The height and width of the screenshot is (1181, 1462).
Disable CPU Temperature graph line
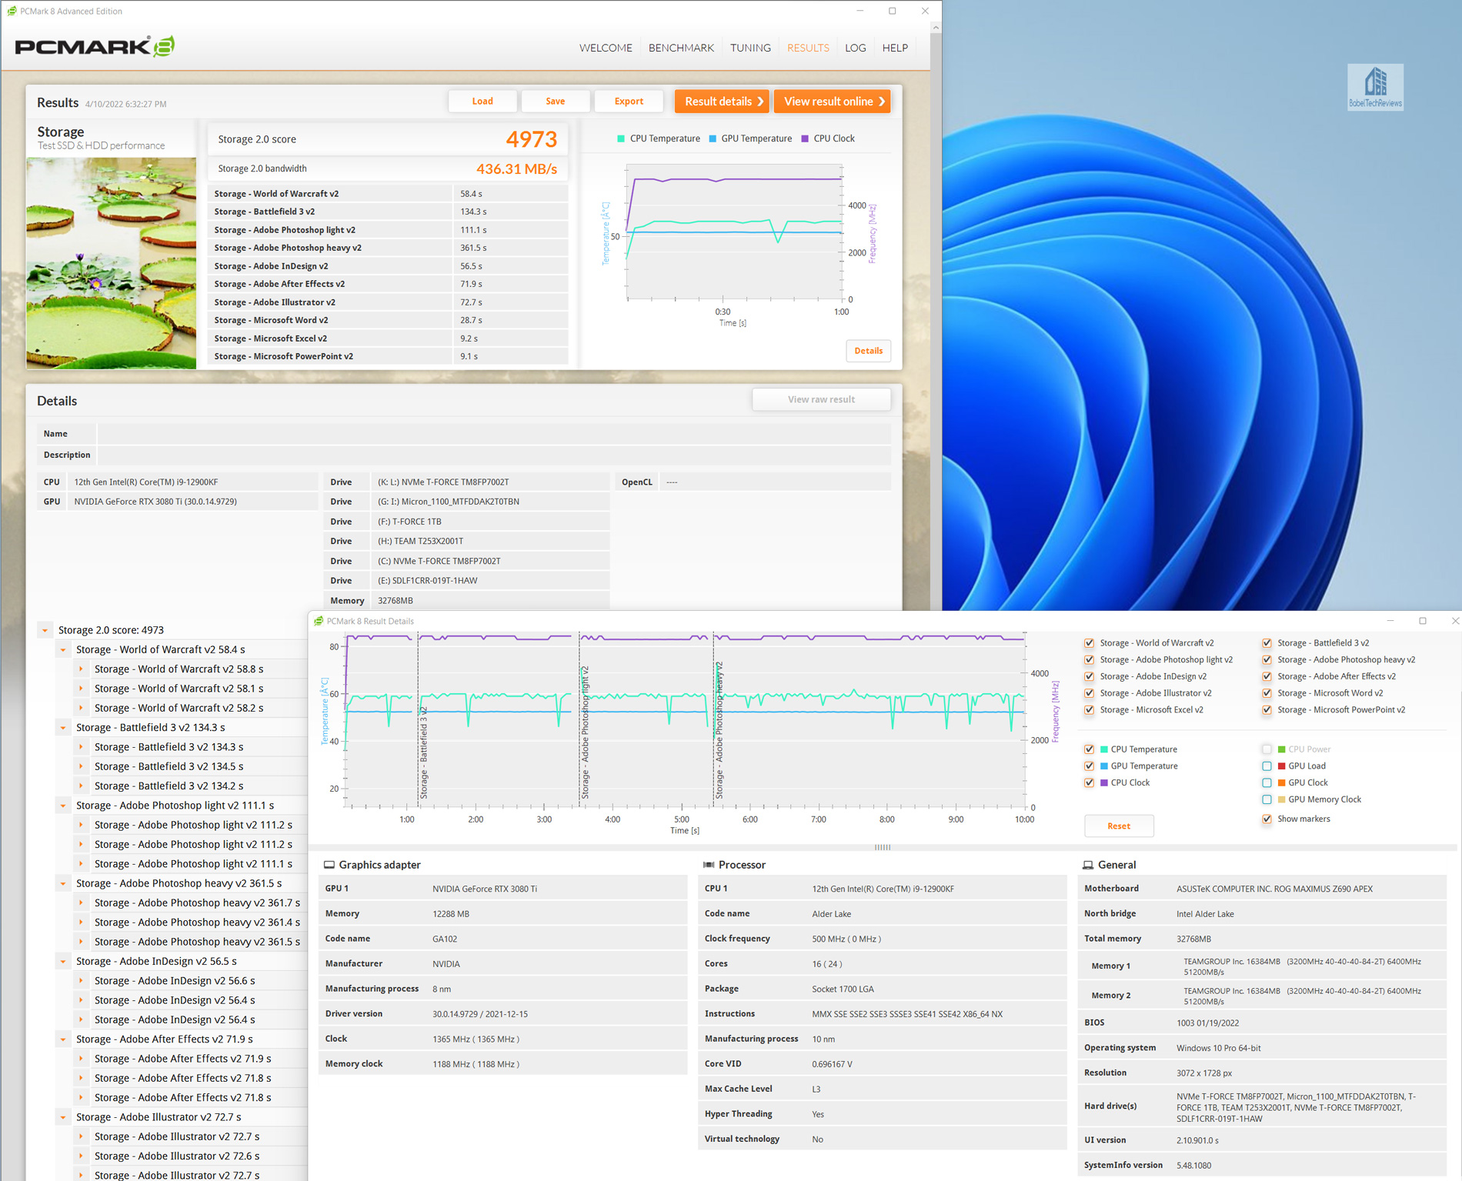(1090, 749)
